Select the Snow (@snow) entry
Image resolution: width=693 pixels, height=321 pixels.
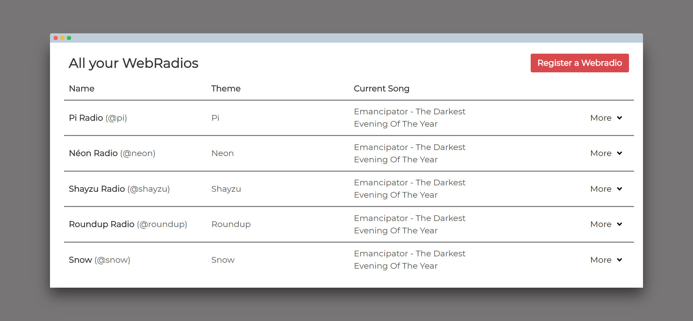click(x=99, y=260)
